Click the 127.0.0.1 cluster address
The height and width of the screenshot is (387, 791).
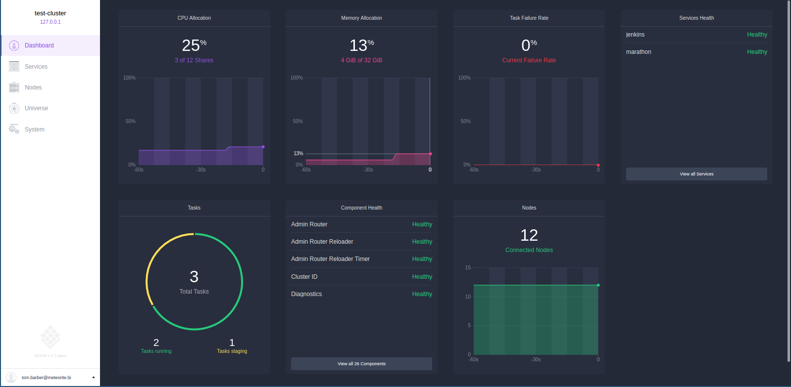coord(50,22)
